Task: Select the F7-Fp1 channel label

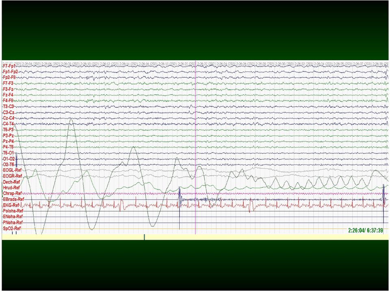Action: click(9, 66)
